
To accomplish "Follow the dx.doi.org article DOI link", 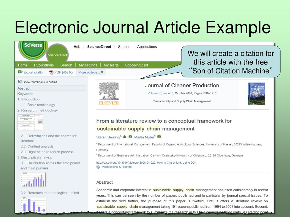I will click(x=126, y=162).
